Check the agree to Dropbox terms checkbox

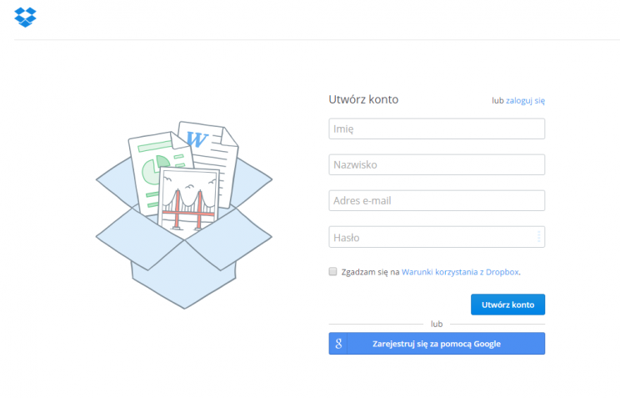pos(333,271)
